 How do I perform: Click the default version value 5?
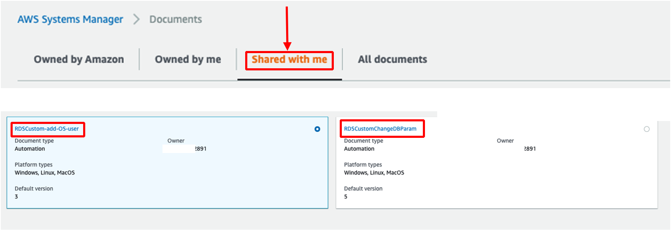(x=346, y=197)
